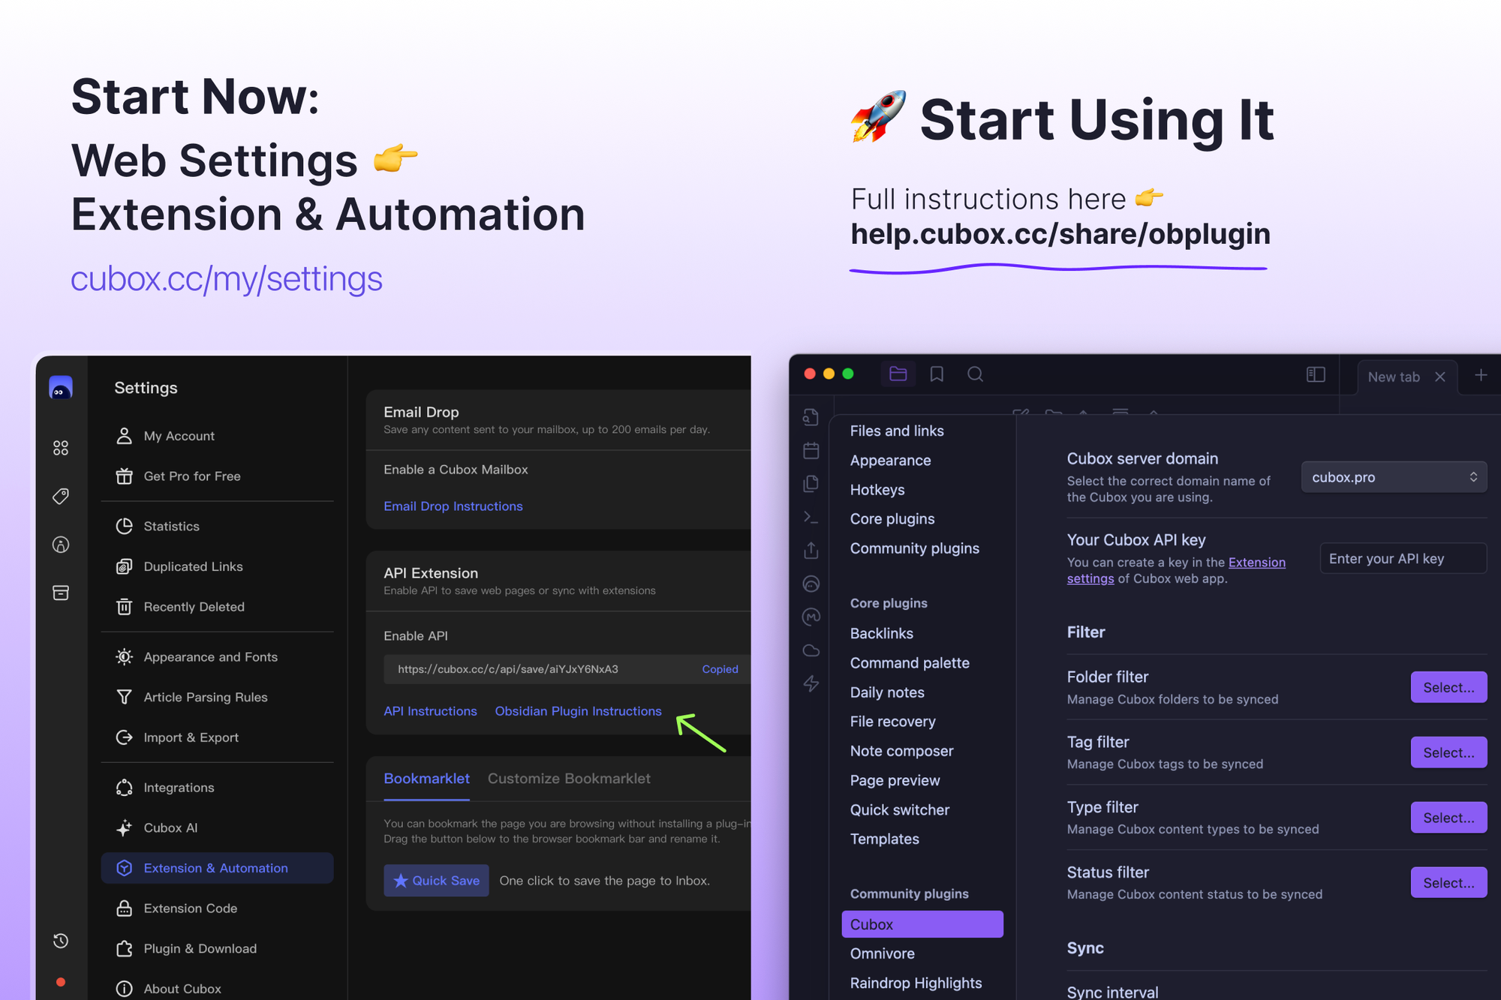The image size is (1501, 1000).
Task: Open Obsidian file explorer folder icon
Action: 898,374
